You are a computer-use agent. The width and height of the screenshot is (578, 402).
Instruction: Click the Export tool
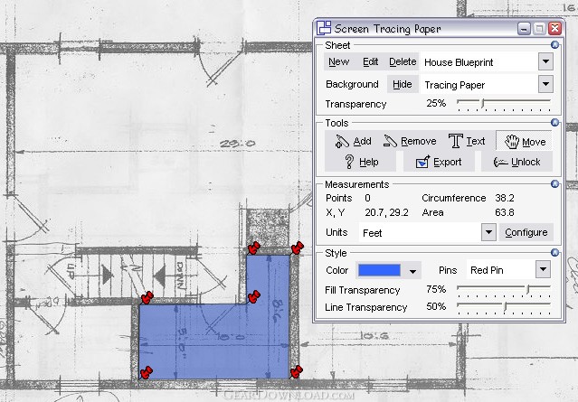point(439,162)
